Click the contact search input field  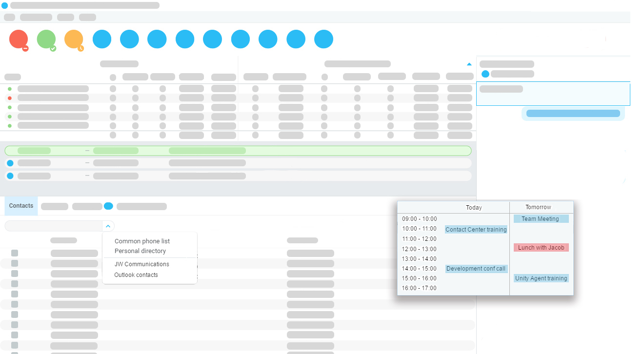click(54, 226)
